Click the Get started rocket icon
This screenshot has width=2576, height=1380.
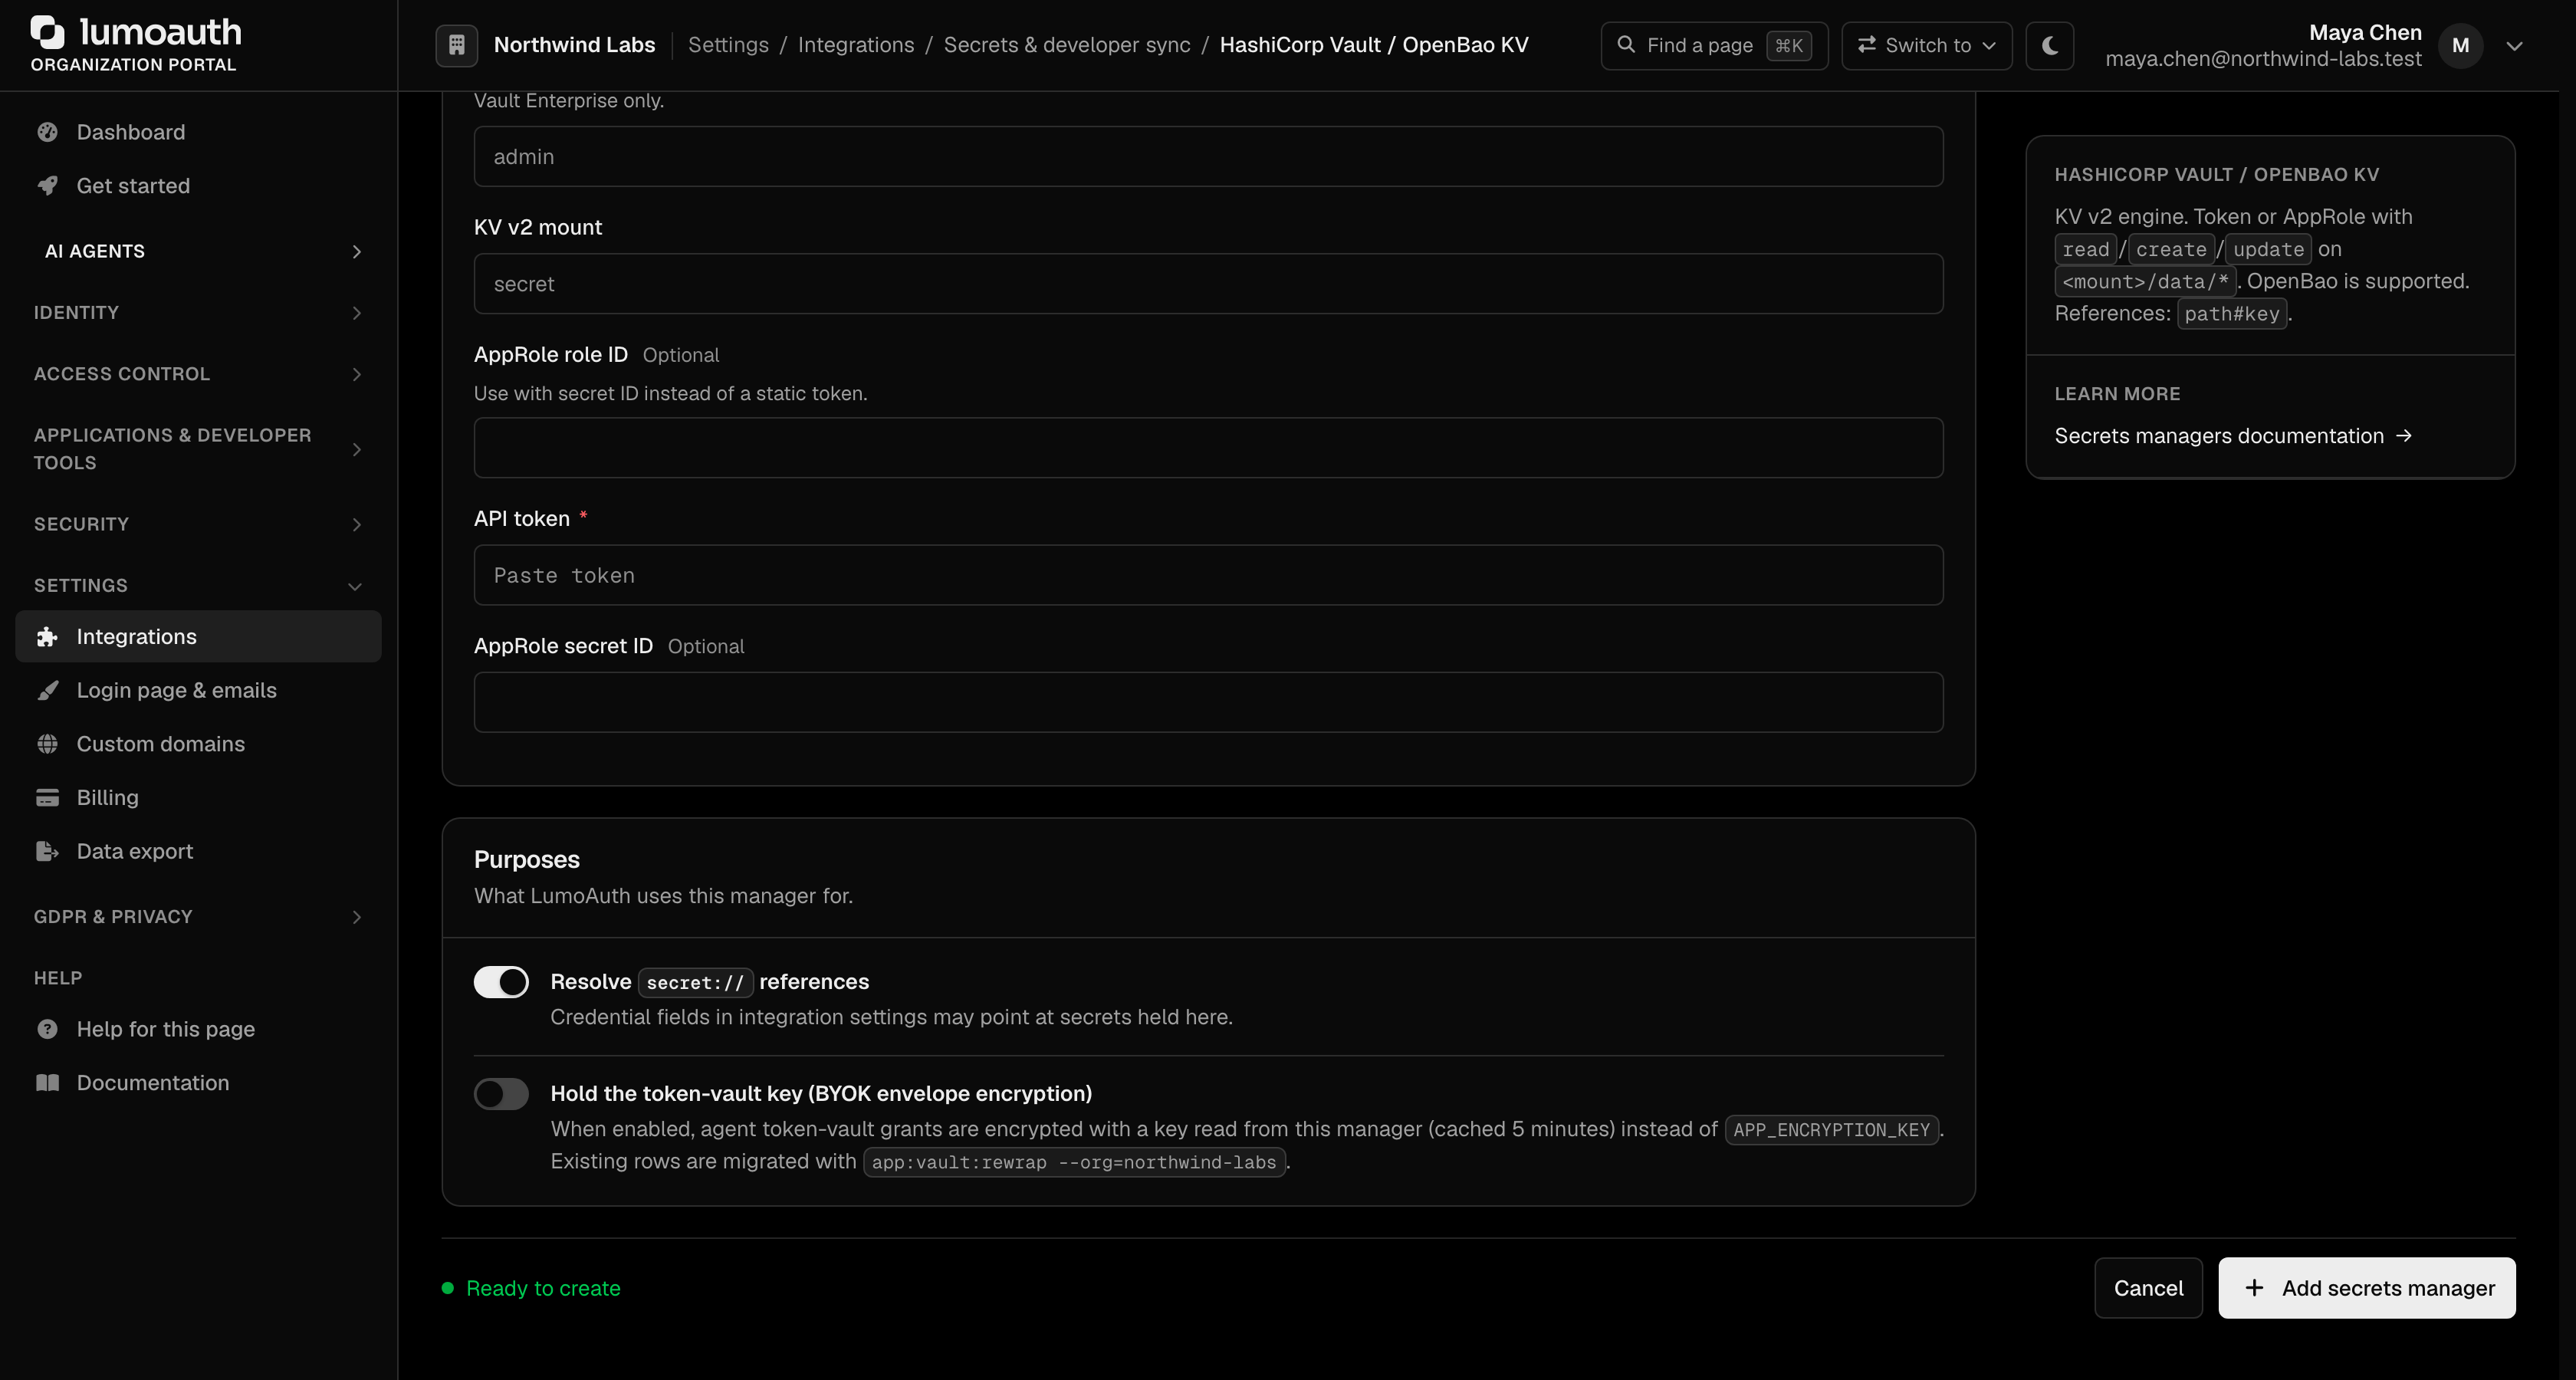(47, 186)
